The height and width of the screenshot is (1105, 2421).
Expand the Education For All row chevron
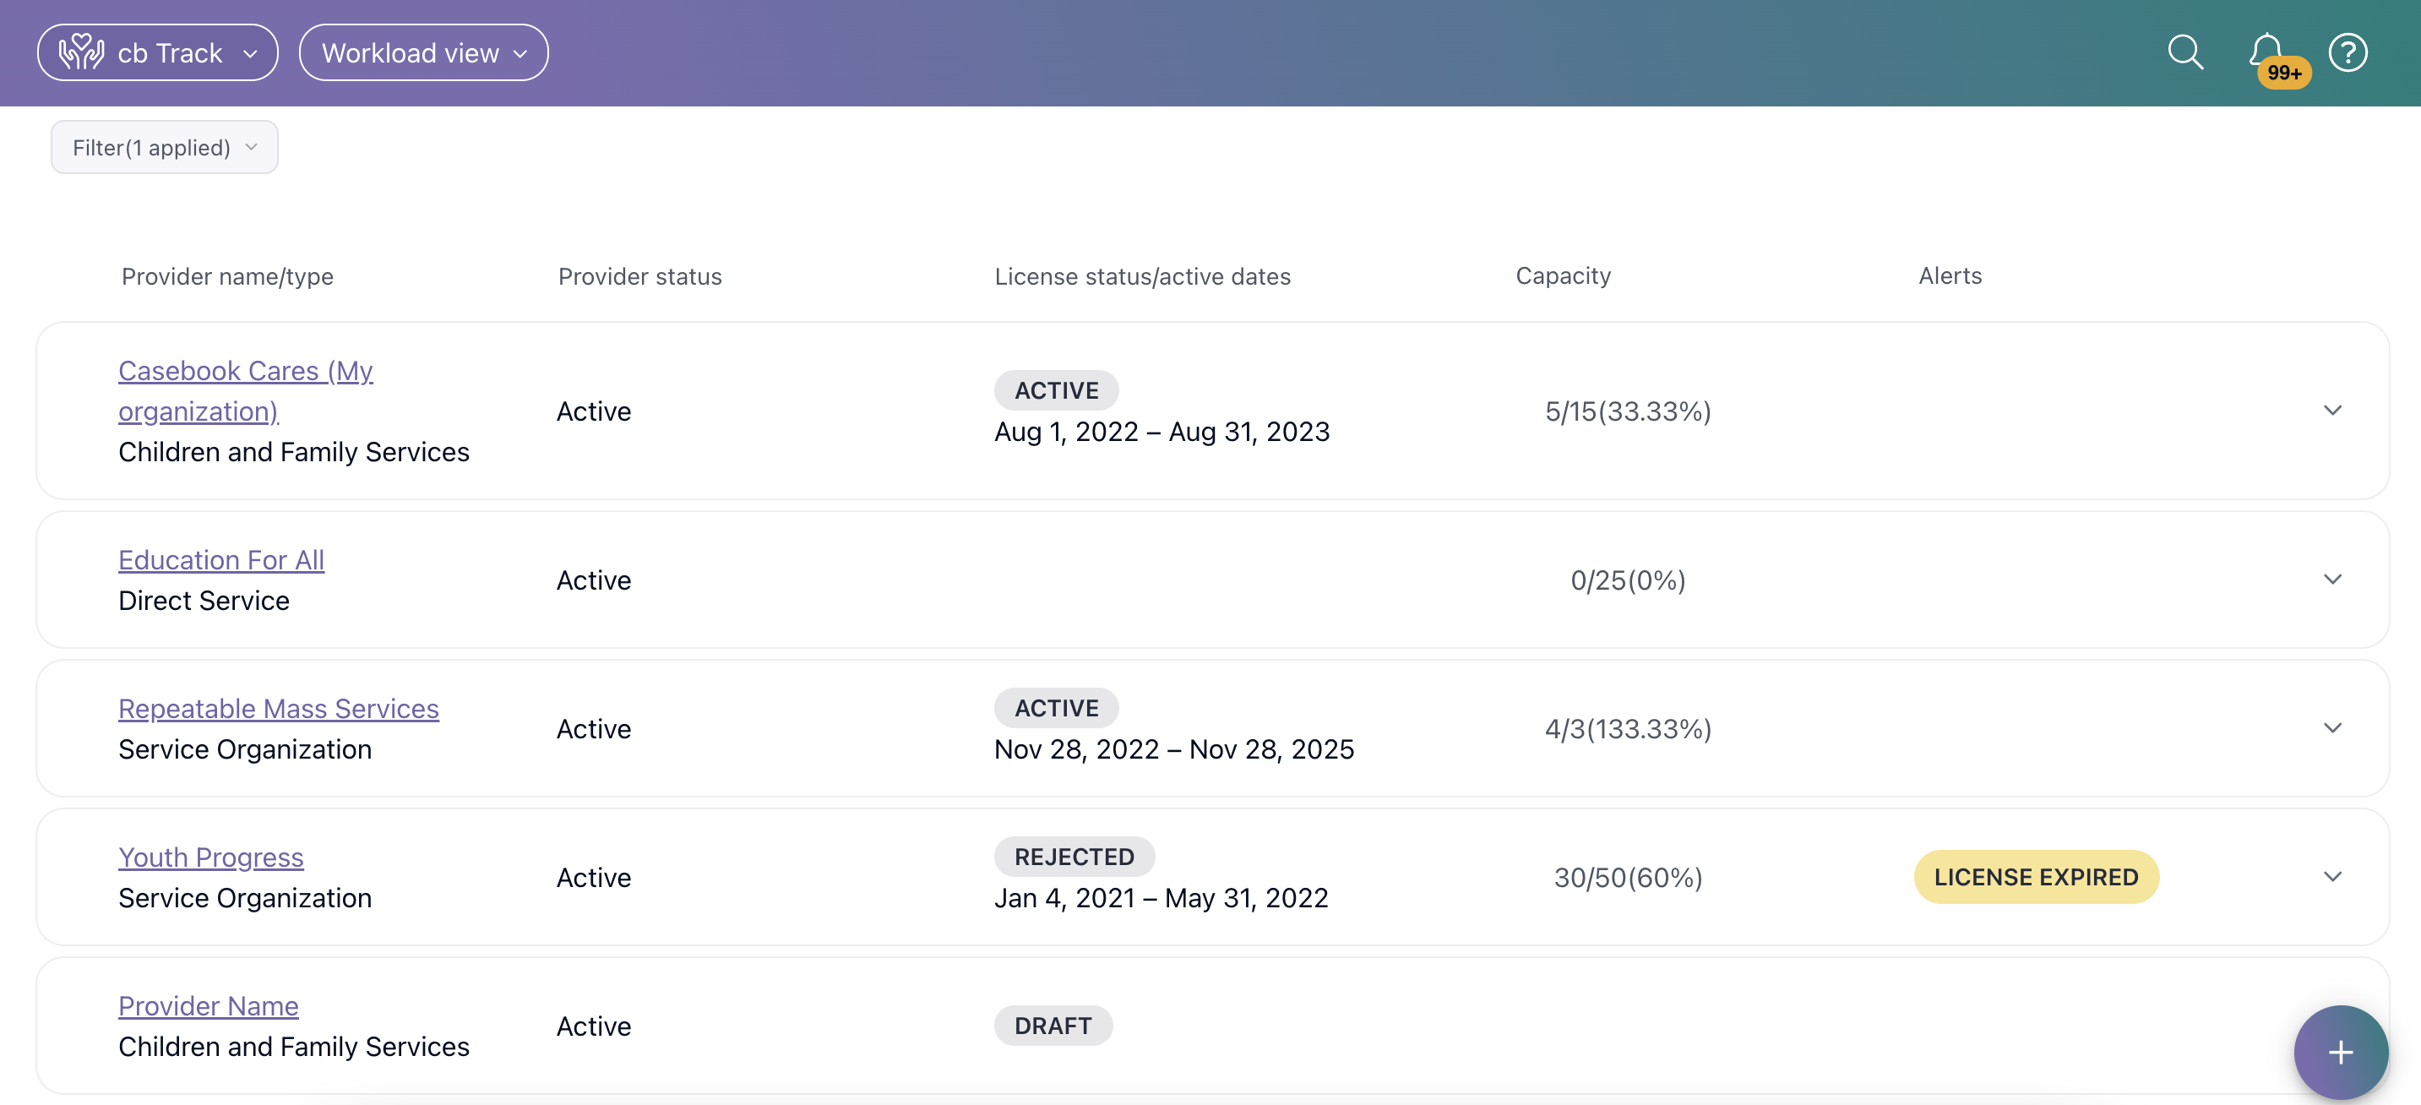tap(2331, 580)
